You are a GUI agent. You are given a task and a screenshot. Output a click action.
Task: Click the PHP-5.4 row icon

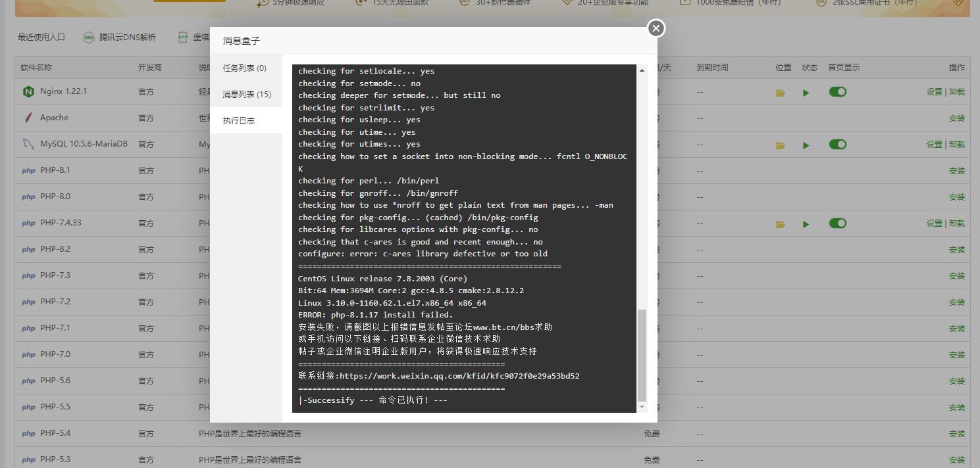tap(28, 434)
